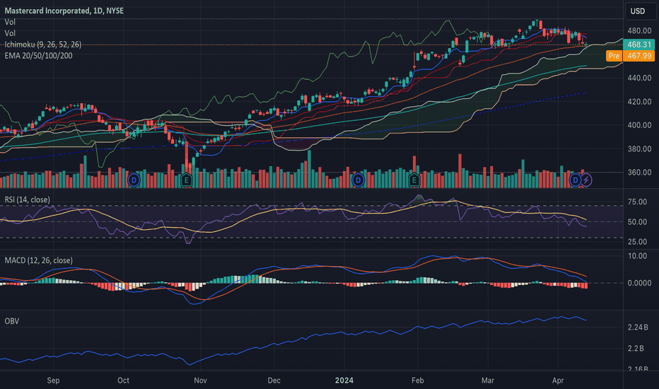659x389 pixels.
Task: Open the late January earnings E marker
Action: [x=414, y=180]
